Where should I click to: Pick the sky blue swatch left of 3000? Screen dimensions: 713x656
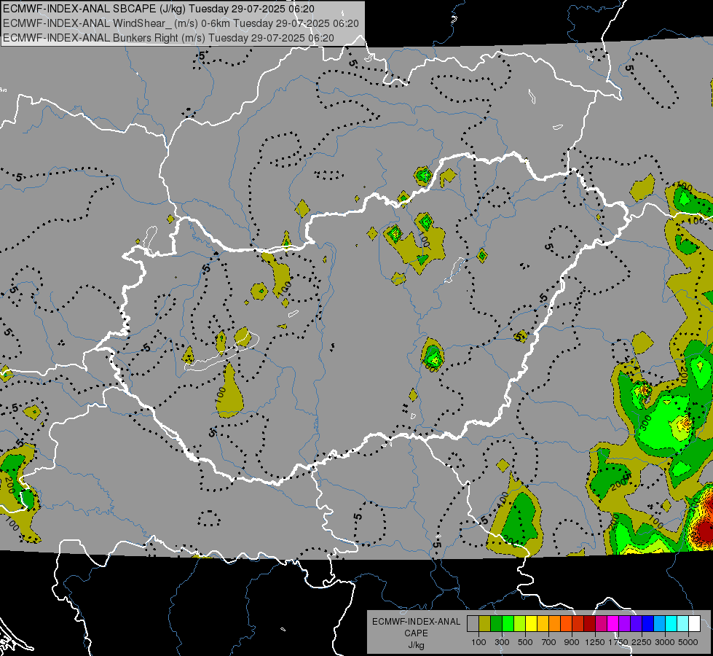click(660, 623)
